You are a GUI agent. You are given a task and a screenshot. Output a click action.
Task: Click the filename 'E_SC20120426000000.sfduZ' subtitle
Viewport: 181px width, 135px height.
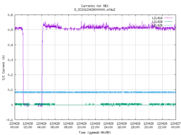tap(95, 10)
